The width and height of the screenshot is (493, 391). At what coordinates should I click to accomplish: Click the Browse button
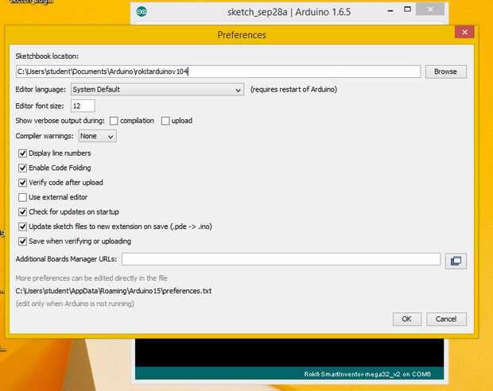(x=445, y=72)
